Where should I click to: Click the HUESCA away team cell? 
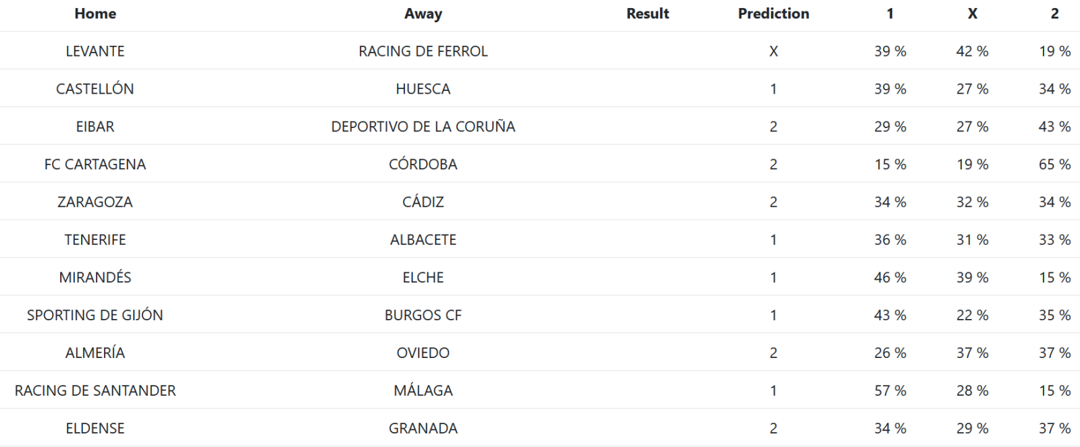(x=423, y=89)
